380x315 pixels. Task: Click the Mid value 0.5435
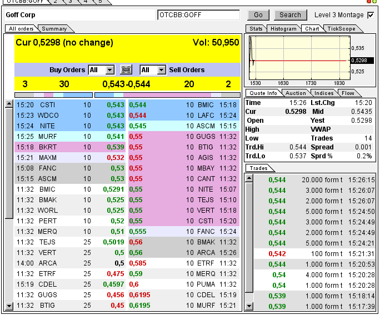point(361,112)
